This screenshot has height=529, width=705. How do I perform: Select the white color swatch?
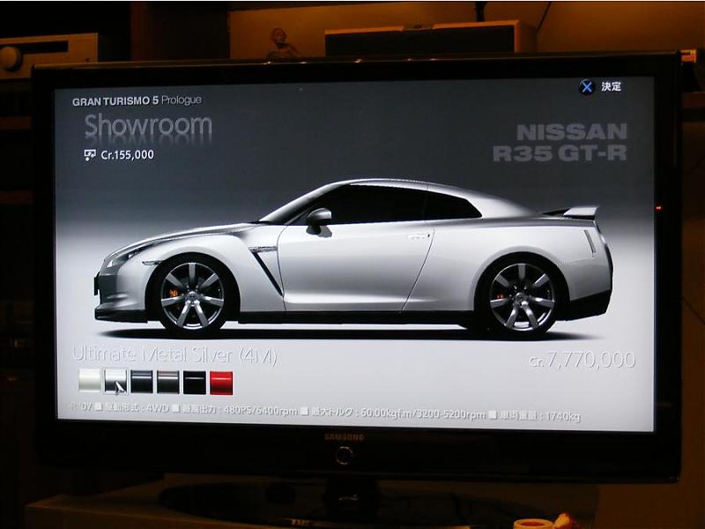(x=90, y=382)
